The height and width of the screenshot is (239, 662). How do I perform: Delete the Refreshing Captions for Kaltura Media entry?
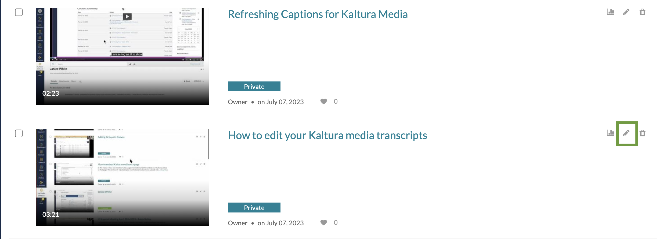642,12
